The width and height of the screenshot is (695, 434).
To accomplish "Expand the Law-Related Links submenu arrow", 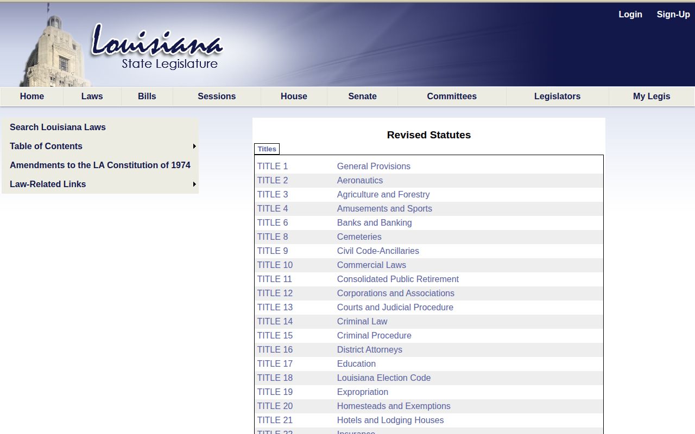I will tap(194, 184).
